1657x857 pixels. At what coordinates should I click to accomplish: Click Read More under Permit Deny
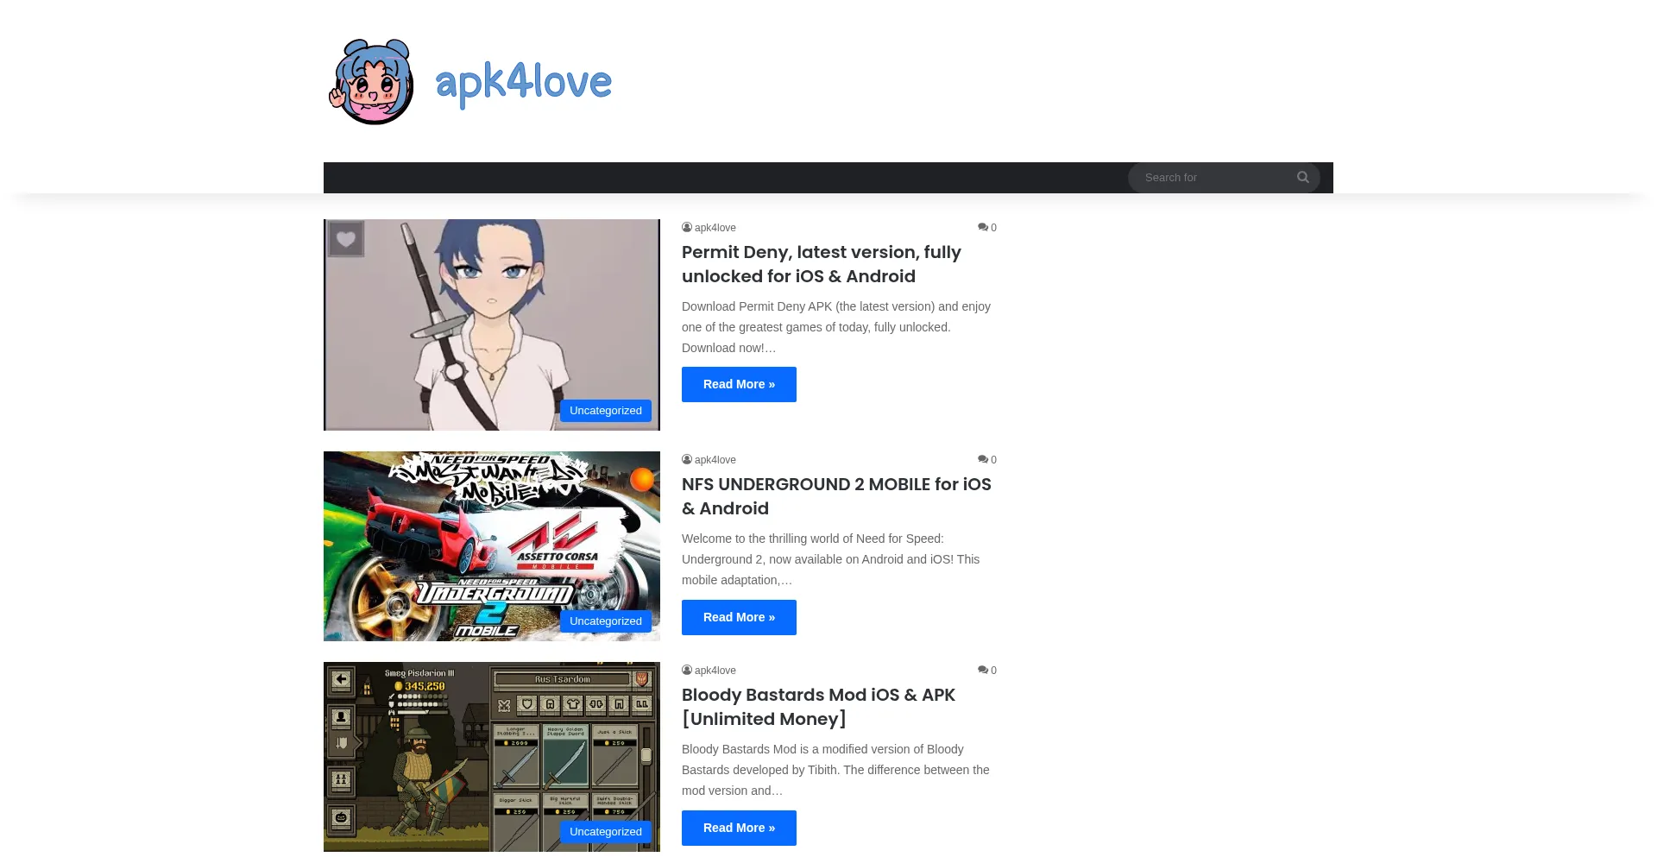click(x=739, y=385)
